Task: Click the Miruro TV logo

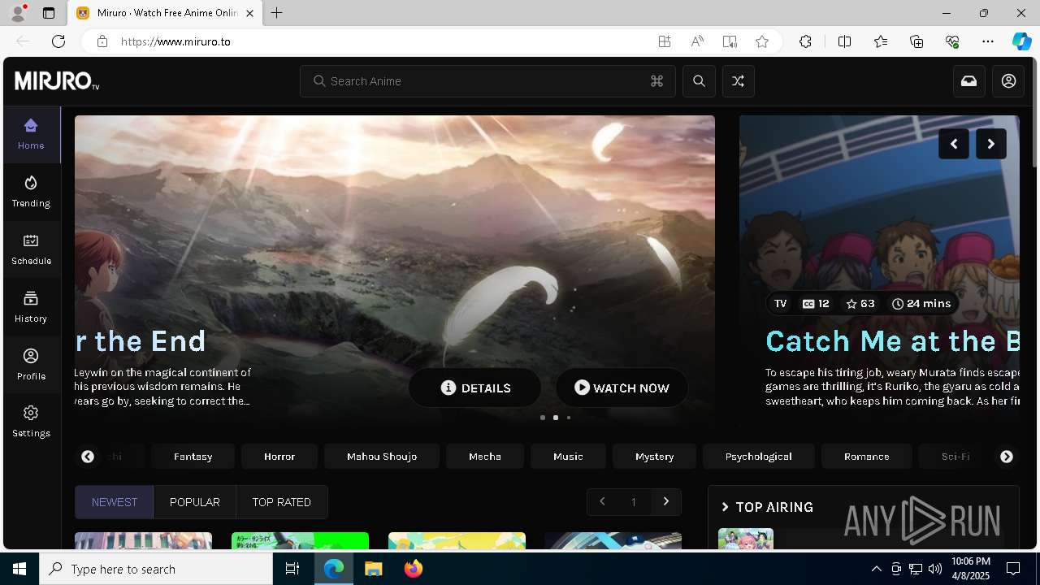Action: click(x=57, y=81)
